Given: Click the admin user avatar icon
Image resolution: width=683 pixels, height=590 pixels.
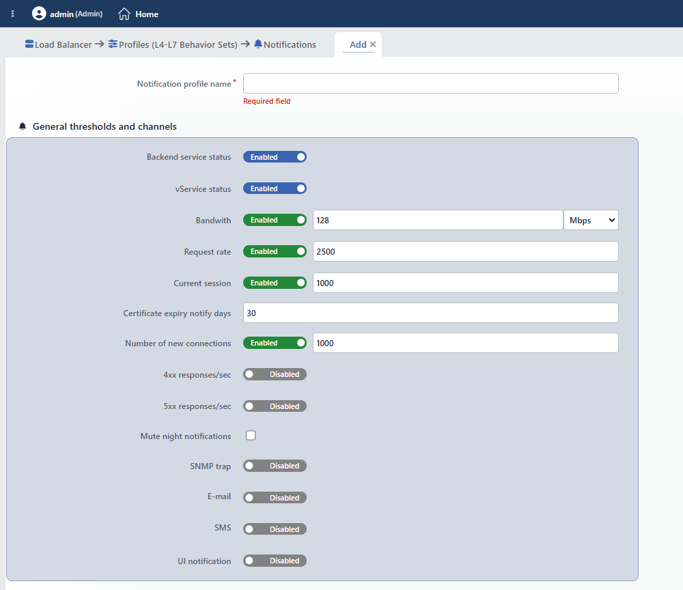Looking at the screenshot, I should 39,14.
